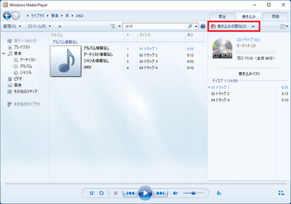Open the view options dropdown arrow
The height and width of the screenshot is (204, 291).
tap(120, 26)
